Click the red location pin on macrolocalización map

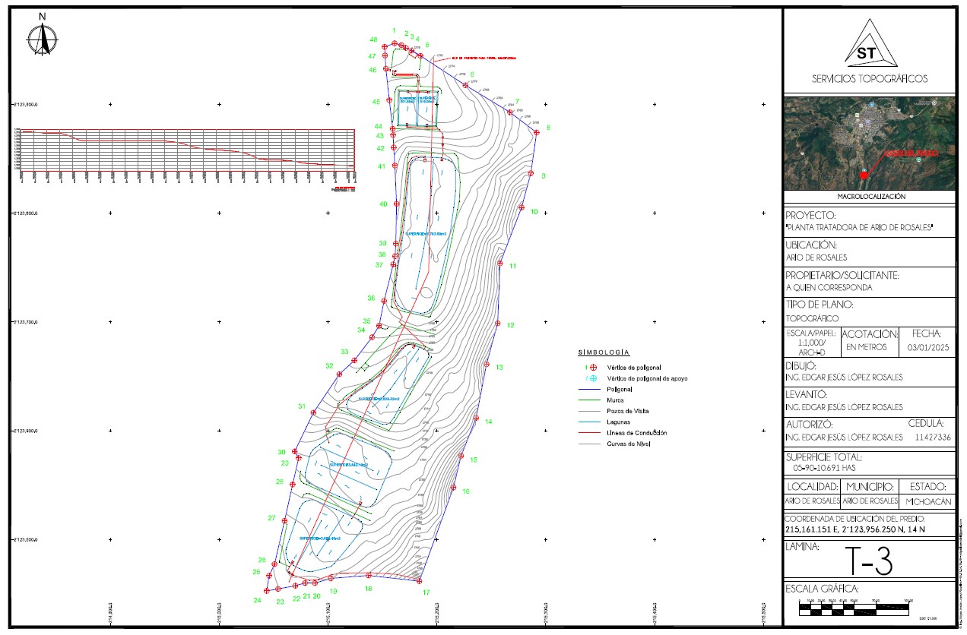coord(863,175)
